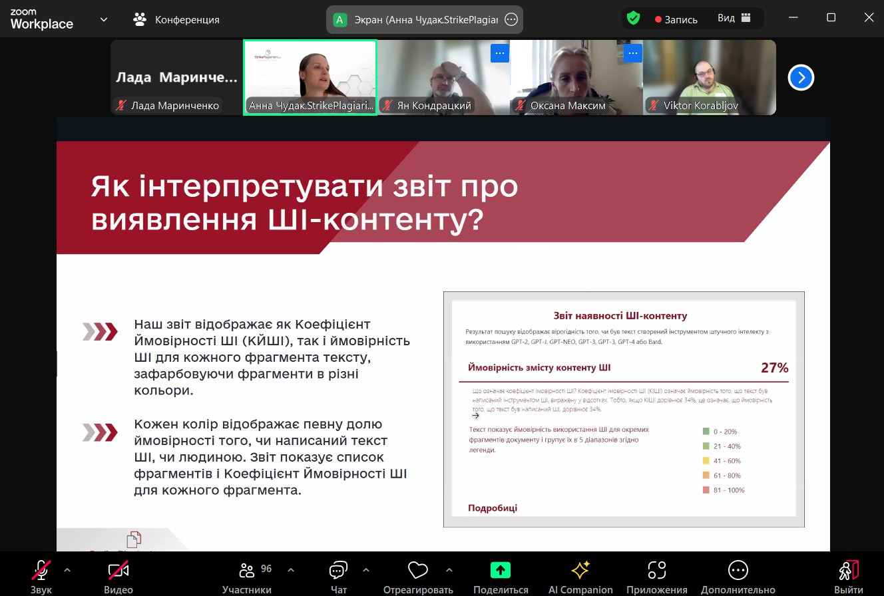
Task: Maximize the Zoom meeting window
Action: pos(831,18)
